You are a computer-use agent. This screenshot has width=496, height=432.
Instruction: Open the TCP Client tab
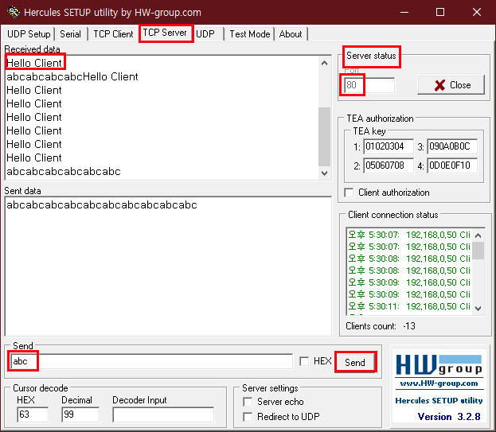[113, 34]
